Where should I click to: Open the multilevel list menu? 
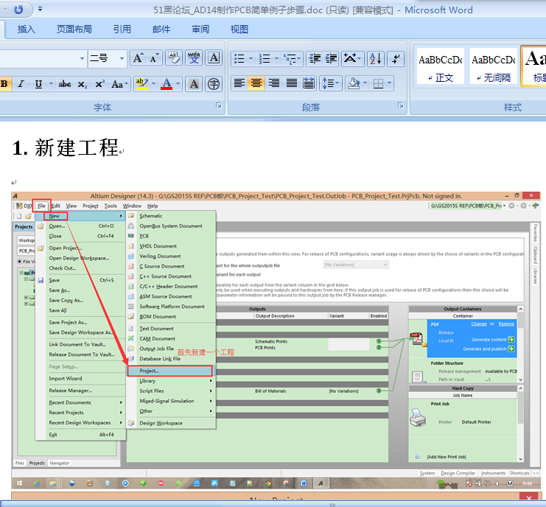click(x=292, y=58)
